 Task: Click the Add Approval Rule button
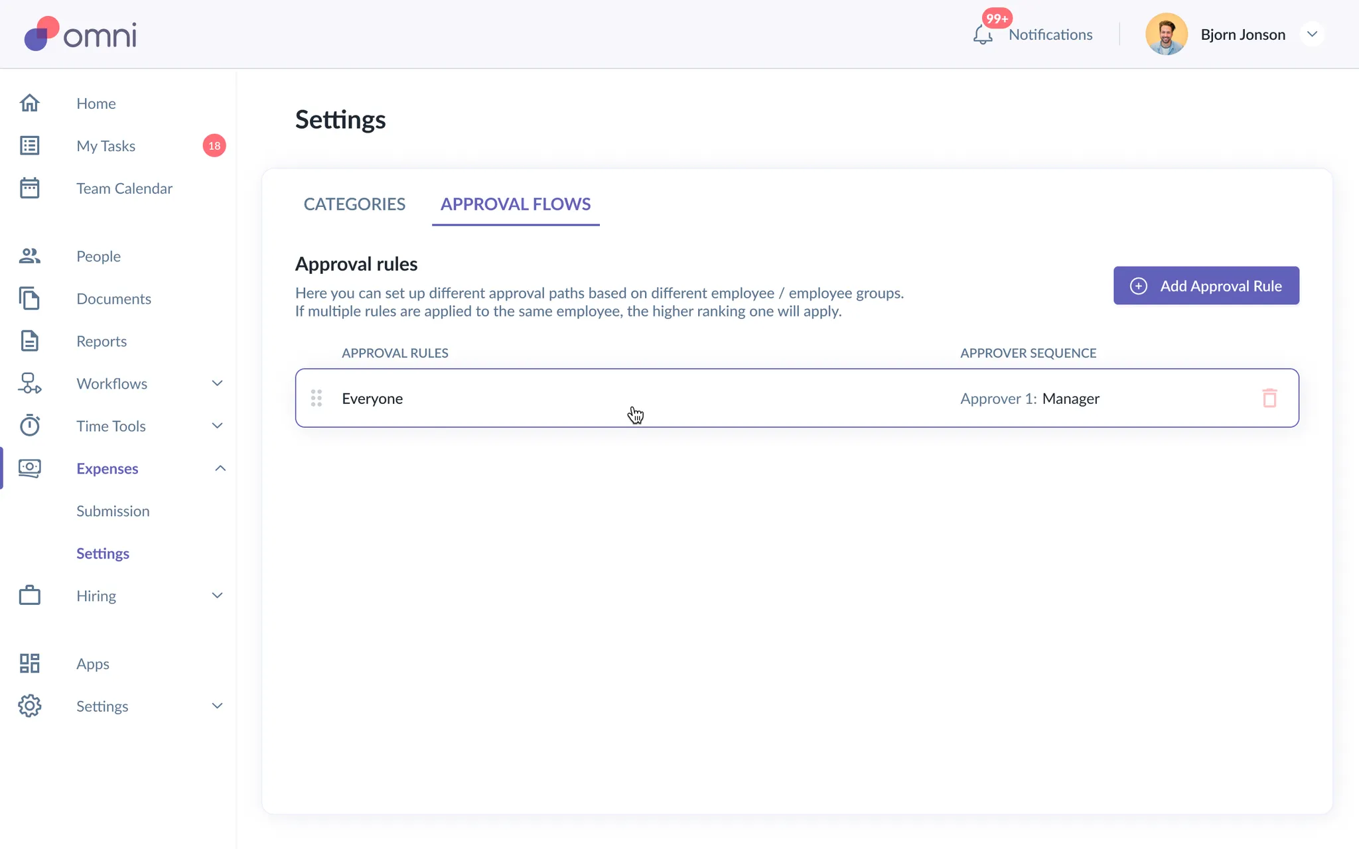click(1206, 286)
